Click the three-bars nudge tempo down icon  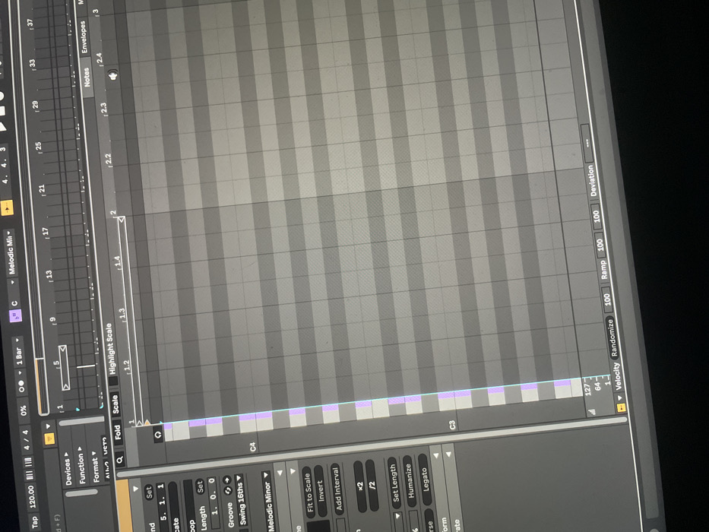click(x=30, y=477)
